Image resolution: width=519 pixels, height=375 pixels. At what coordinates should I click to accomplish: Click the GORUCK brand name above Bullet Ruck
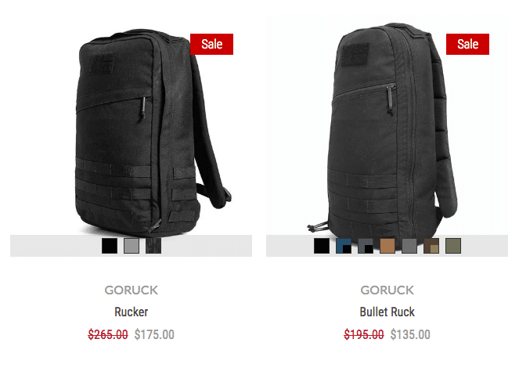[387, 290]
